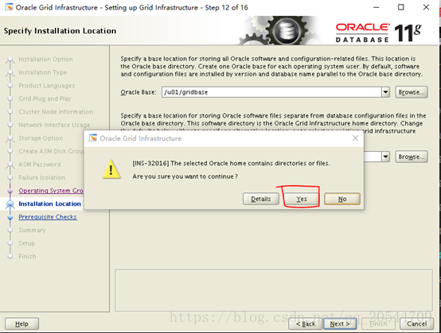The width and height of the screenshot is (441, 333).
Task: Open Details for the INS-32016 warning
Action: click(x=261, y=199)
